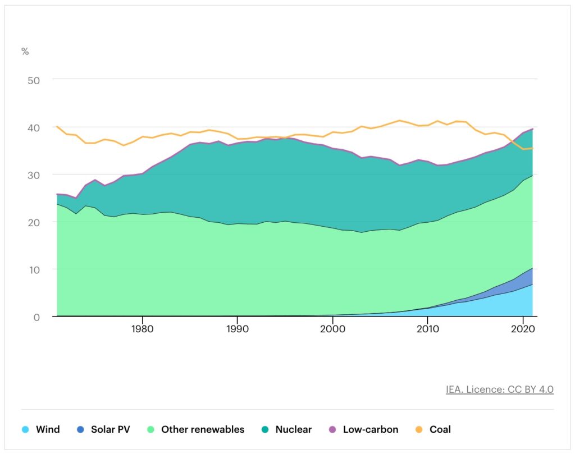Click the 50 y-axis label
This screenshot has height=454, width=575.
coord(33,80)
